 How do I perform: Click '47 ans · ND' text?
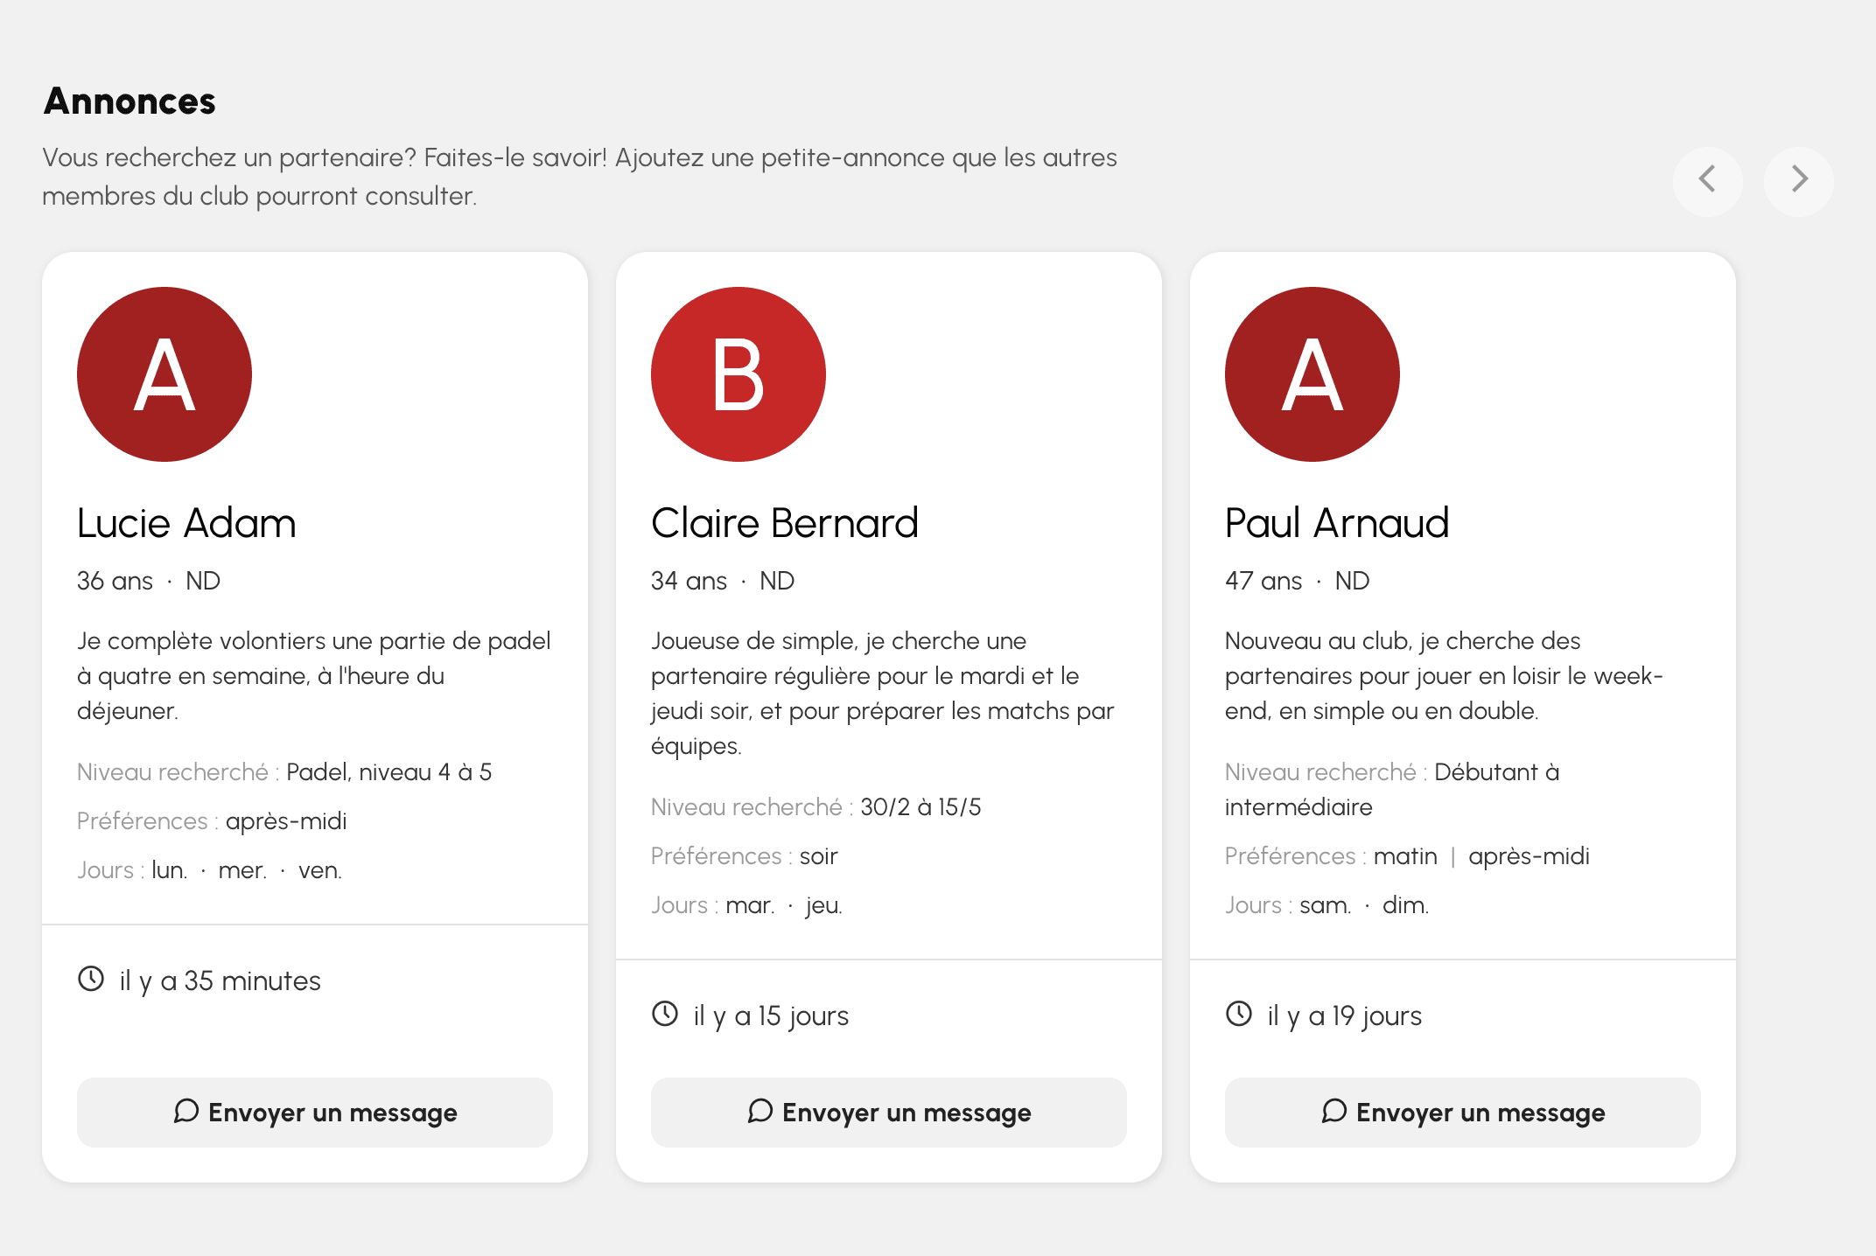click(1298, 581)
